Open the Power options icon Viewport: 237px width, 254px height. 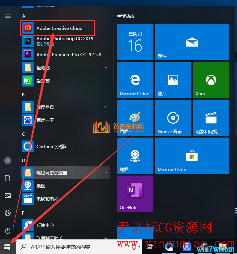click(8, 231)
